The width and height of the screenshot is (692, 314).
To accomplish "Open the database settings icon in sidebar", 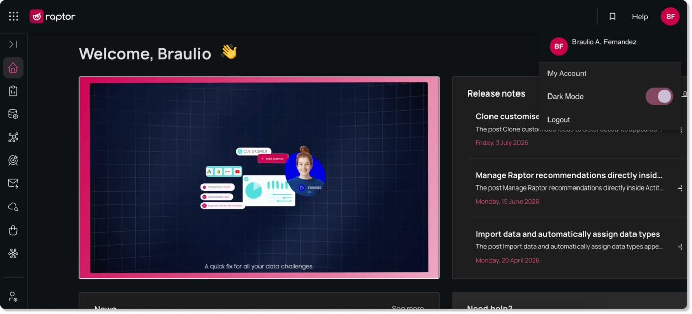I will 13,114.
